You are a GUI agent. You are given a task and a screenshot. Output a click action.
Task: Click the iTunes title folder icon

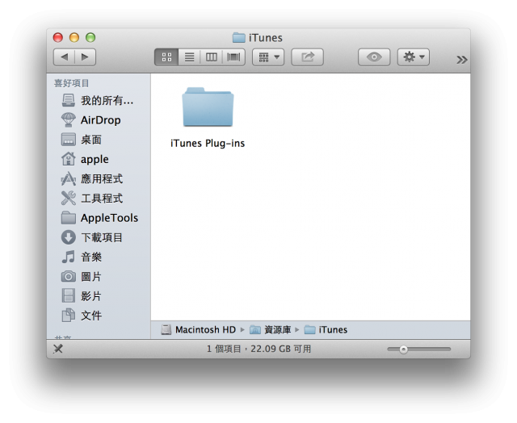point(239,38)
